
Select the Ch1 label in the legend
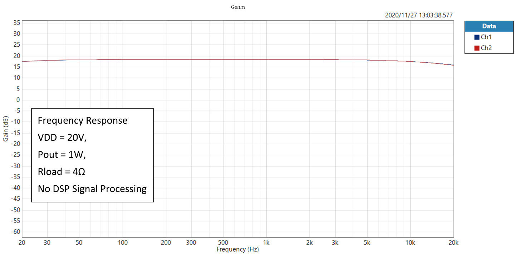coord(486,37)
